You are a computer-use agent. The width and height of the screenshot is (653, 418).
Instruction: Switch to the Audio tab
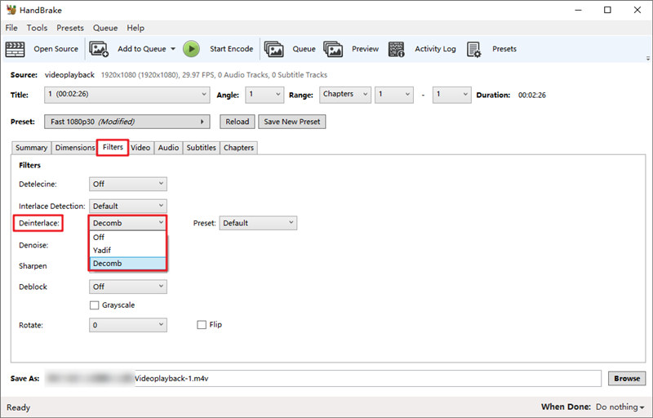(168, 148)
